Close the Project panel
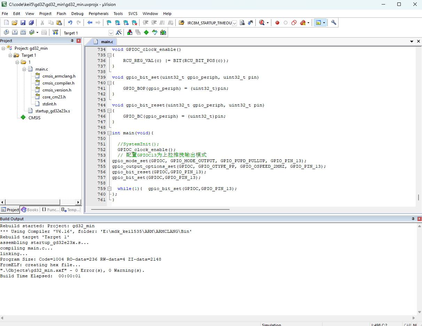 point(79,41)
